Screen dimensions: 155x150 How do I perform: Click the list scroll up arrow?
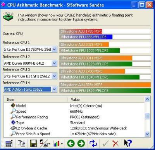coord(147,99)
